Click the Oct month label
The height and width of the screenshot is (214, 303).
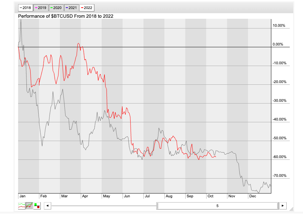coord(210,196)
